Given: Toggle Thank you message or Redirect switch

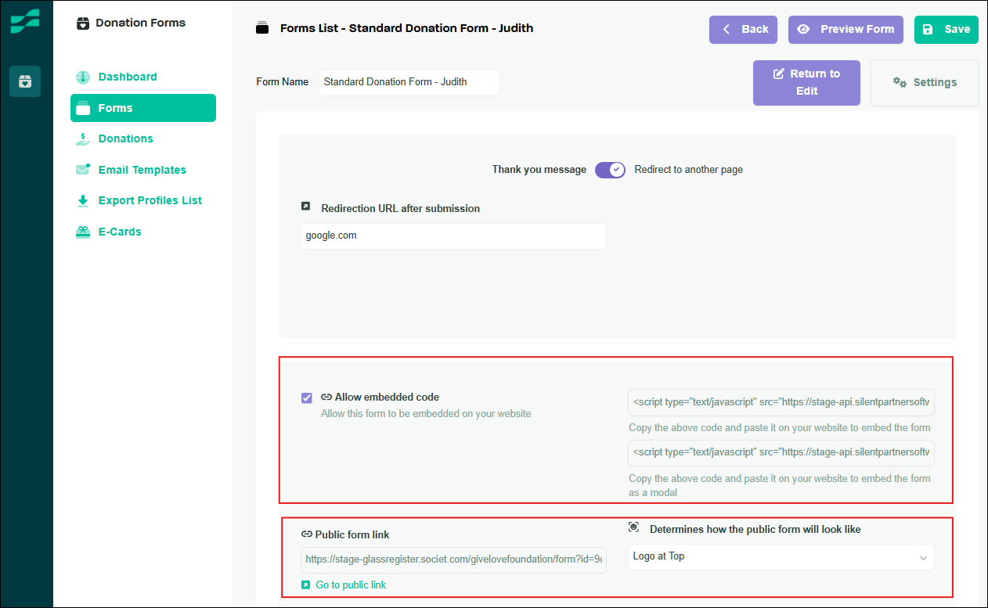Looking at the screenshot, I should click(x=610, y=170).
